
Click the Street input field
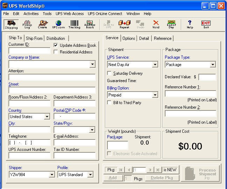point(52,90)
